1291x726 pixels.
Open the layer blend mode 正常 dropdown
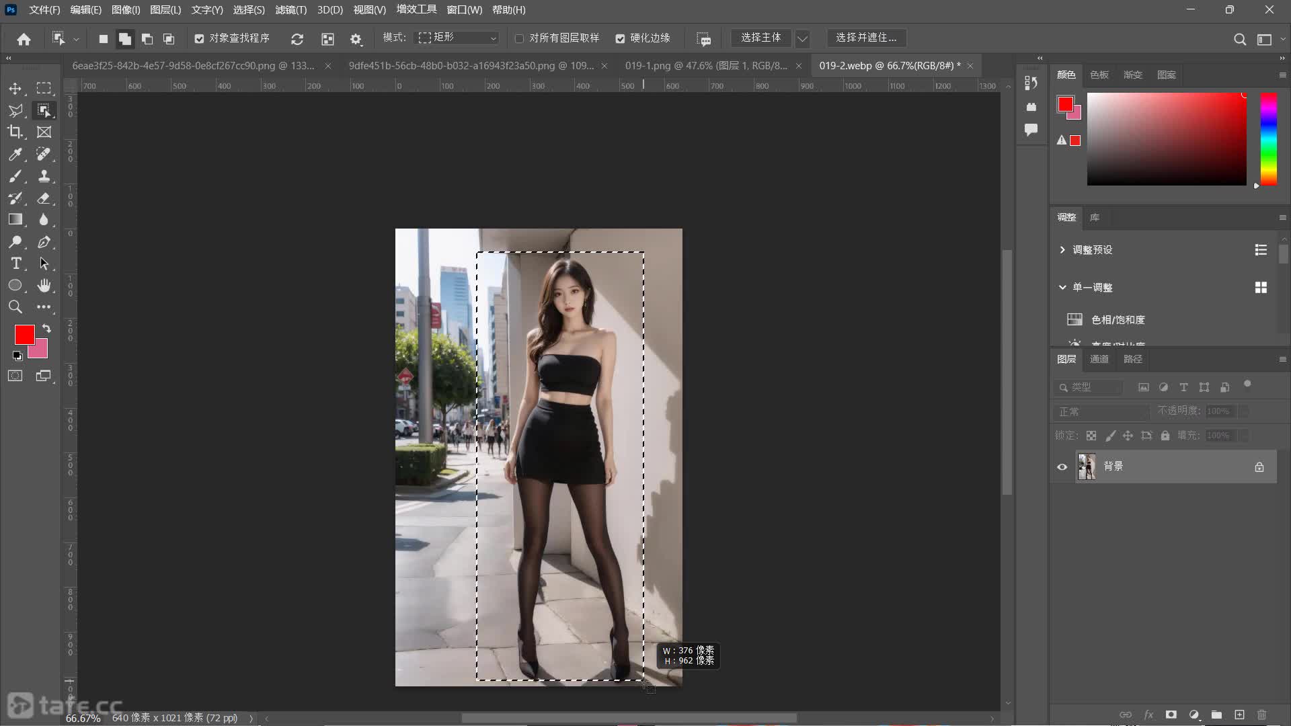point(1101,411)
